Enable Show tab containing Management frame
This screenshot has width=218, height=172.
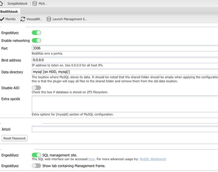pos(36,166)
